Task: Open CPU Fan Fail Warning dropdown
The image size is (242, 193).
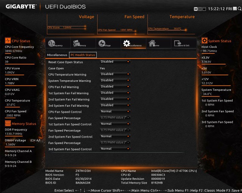Action: tap(115, 86)
